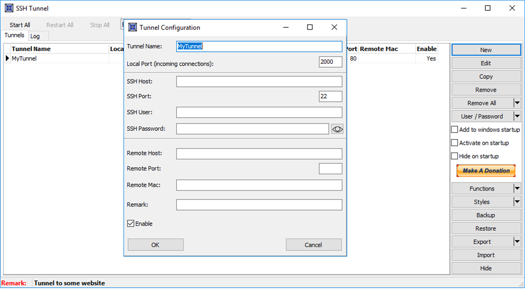Screen dimensions: 525x289
Task: Focus the SSH User input field
Action: (x=259, y=112)
